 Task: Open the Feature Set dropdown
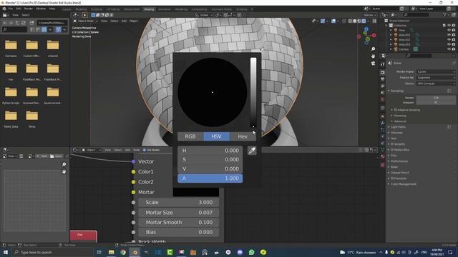(436, 78)
